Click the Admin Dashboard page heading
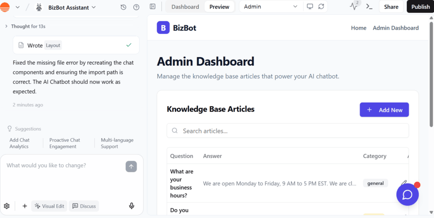Image resolution: width=434 pixels, height=218 pixels. [205, 62]
